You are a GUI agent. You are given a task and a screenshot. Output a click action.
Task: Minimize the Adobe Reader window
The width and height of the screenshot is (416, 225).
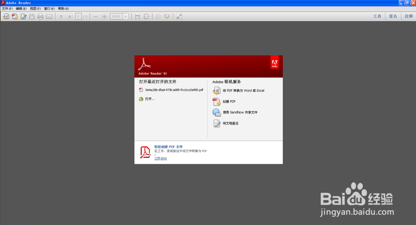pyautogui.click(x=401, y=3)
